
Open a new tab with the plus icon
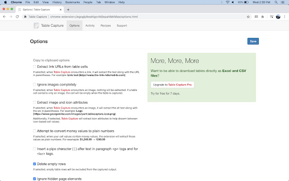pos(68,9)
